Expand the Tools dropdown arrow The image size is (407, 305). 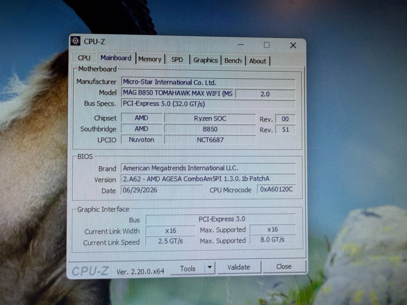[210, 268]
